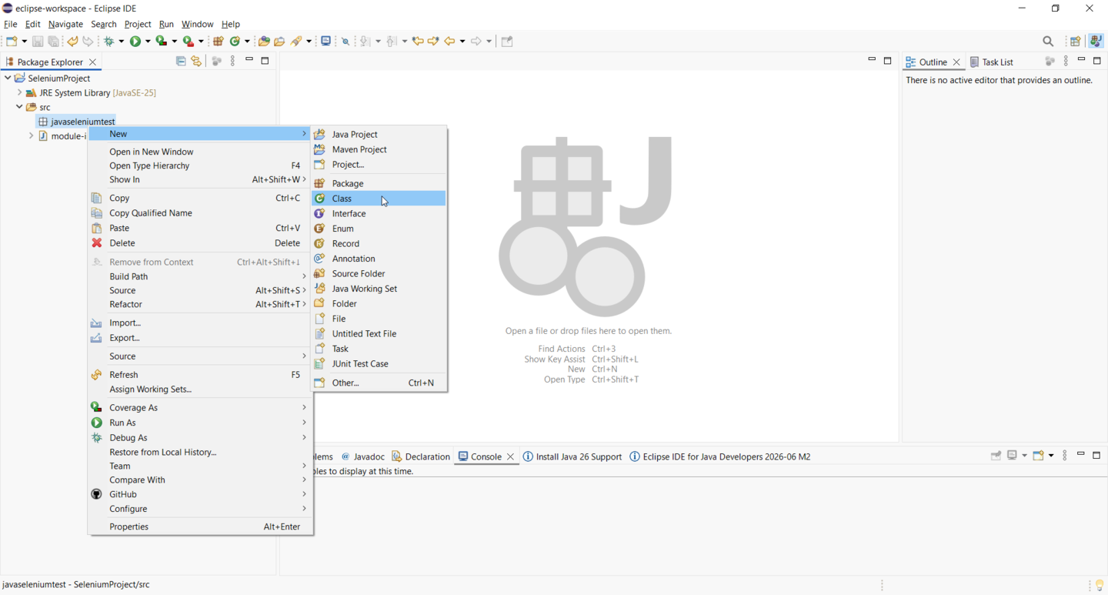The height and width of the screenshot is (595, 1108).
Task: Open Properties from the context menu
Action: (x=200, y=527)
